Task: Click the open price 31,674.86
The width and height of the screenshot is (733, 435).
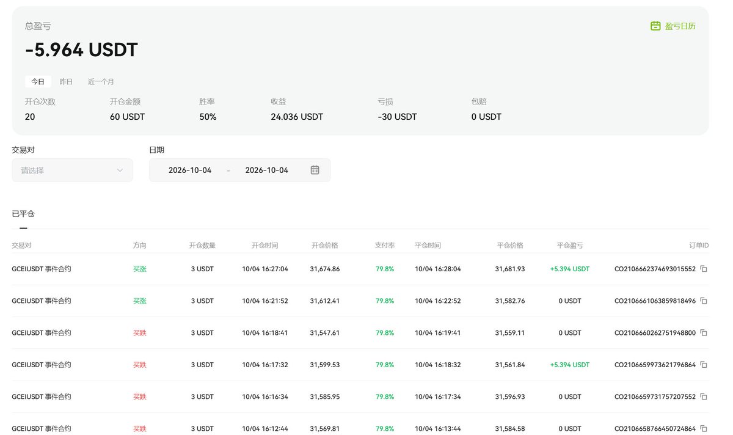Action: click(x=325, y=269)
